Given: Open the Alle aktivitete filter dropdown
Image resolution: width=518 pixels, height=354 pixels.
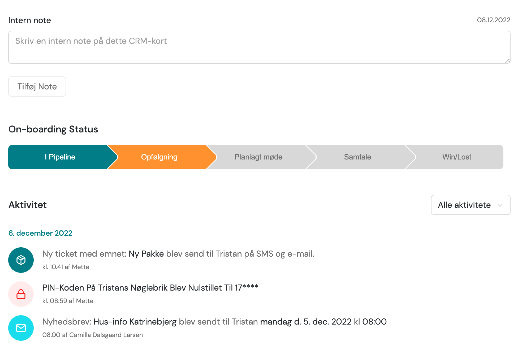Looking at the screenshot, I should 464,205.
